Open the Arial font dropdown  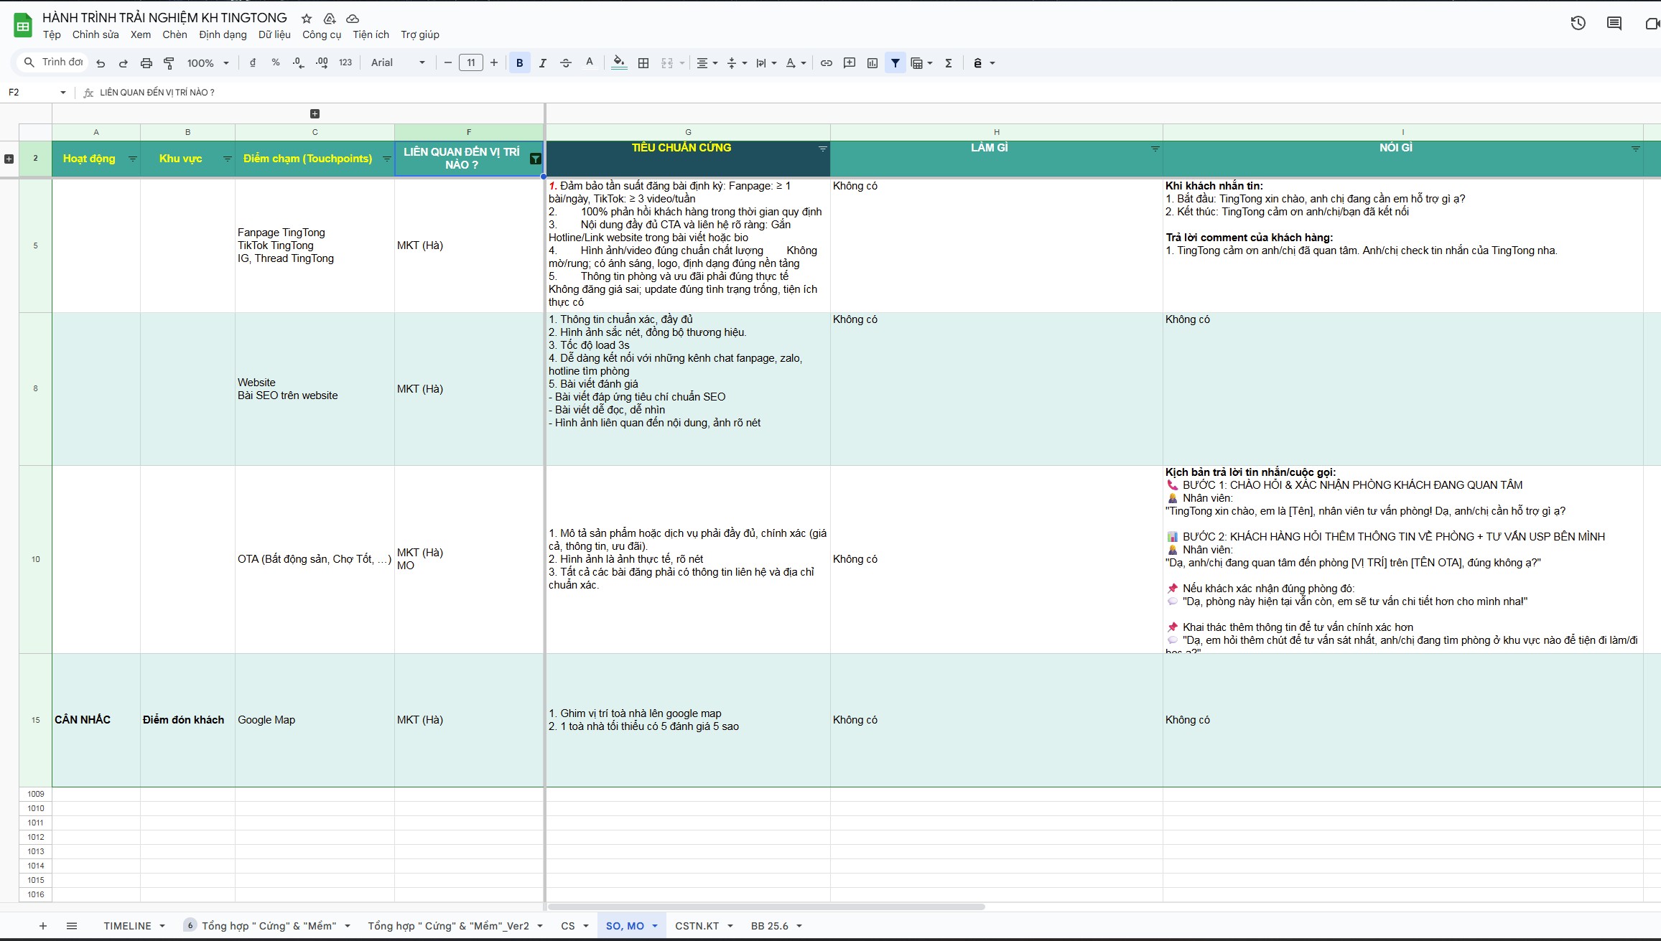pos(398,63)
